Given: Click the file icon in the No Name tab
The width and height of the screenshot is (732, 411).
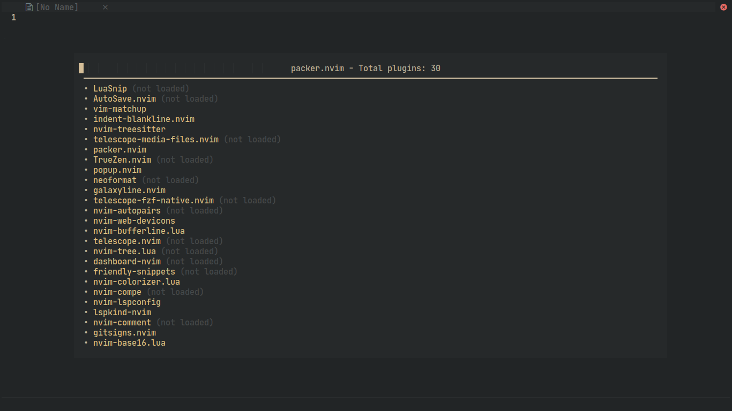Looking at the screenshot, I should click(29, 7).
